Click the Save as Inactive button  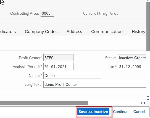tap(93, 112)
